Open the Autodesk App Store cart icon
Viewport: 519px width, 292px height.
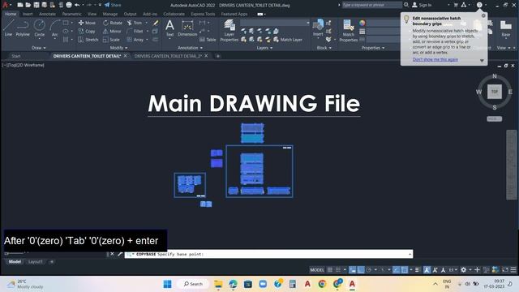(x=456, y=5)
